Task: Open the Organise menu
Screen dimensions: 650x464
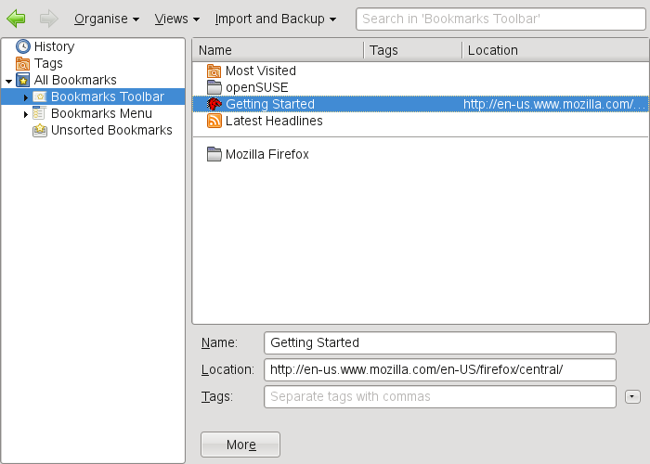Action: [106, 19]
